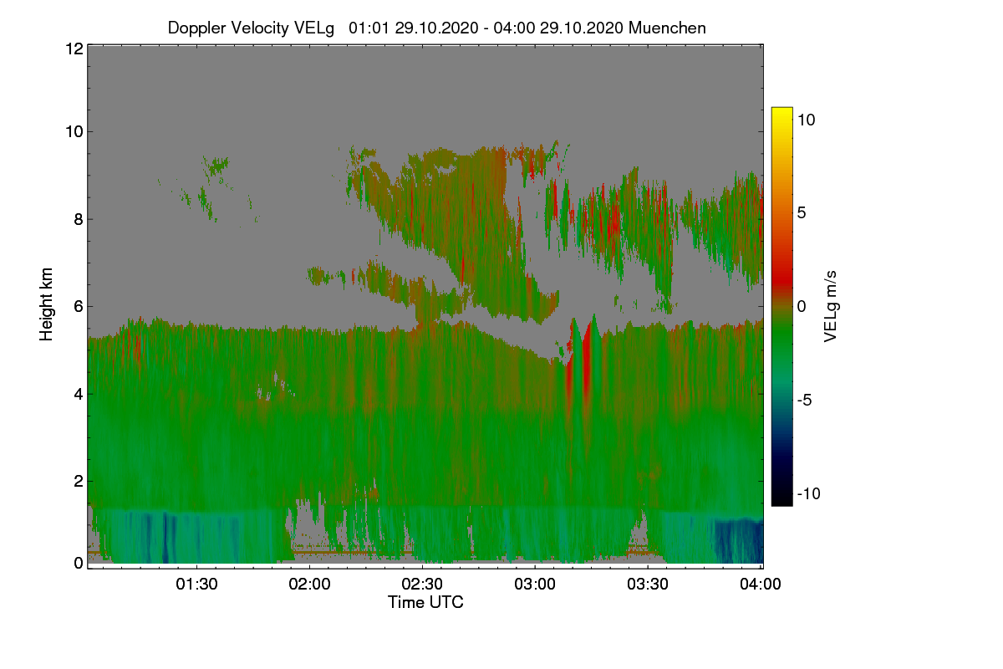The width and height of the screenshot is (1003, 669).
Task: Click the plot title 'Doppler Velocity VELg'
Action: click(x=251, y=28)
